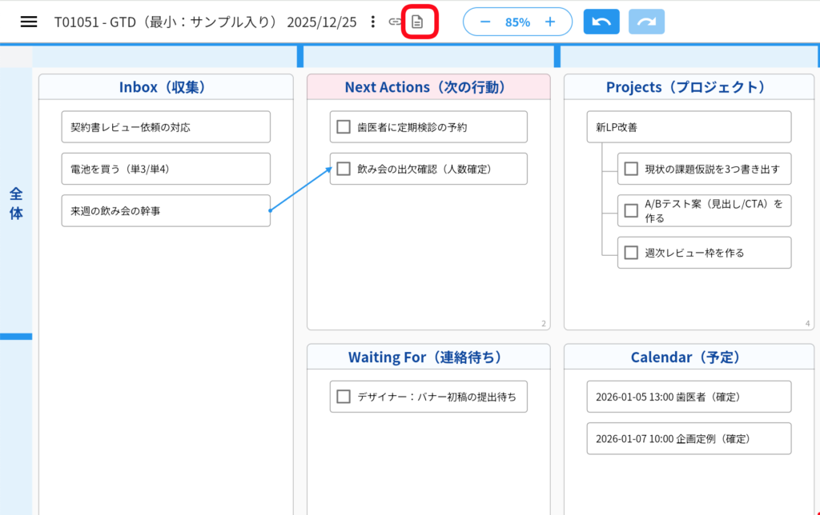Zoom out with the minus button
Screen dimensions: 820x515
click(x=485, y=22)
